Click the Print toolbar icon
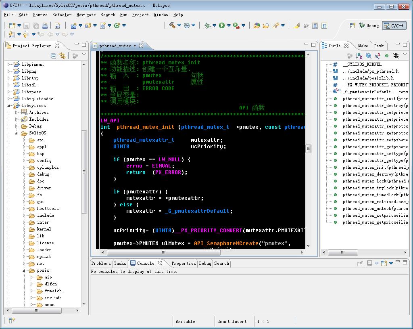Image resolution: width=413 pixels, height=329 pixels. click(x=45, y=25)
